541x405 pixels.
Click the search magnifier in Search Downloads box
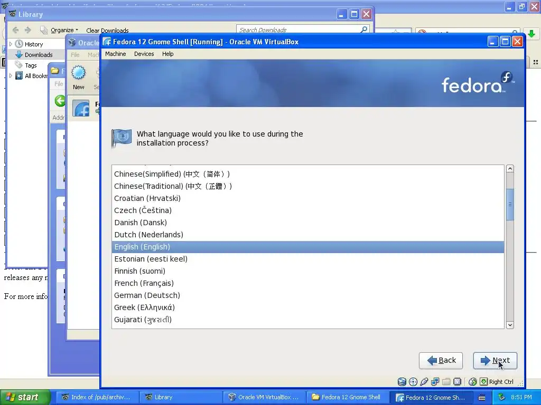363,30
